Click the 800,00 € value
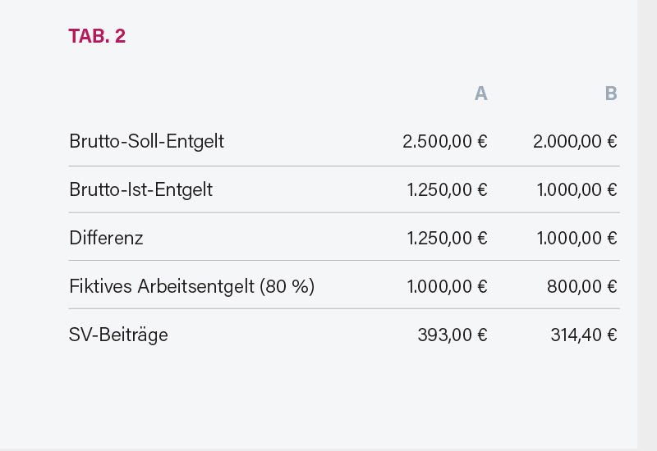 click(x=581, y=286)
